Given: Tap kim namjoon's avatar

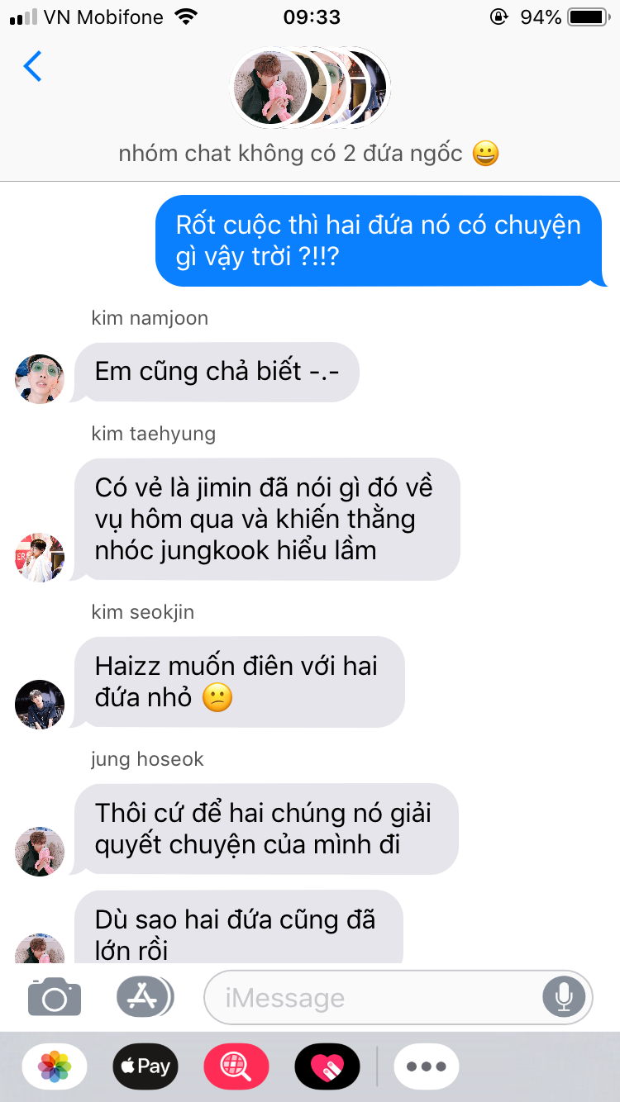Looking at the screenshot, I should tap(40, 379).
